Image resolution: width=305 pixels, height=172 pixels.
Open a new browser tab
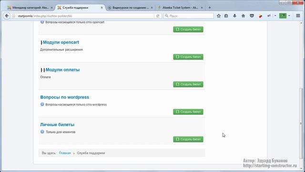(x=210, y=8)
